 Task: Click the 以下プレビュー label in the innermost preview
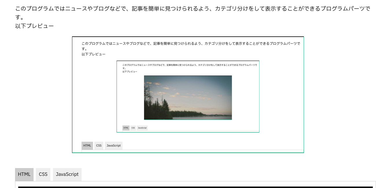pos(130,71)
